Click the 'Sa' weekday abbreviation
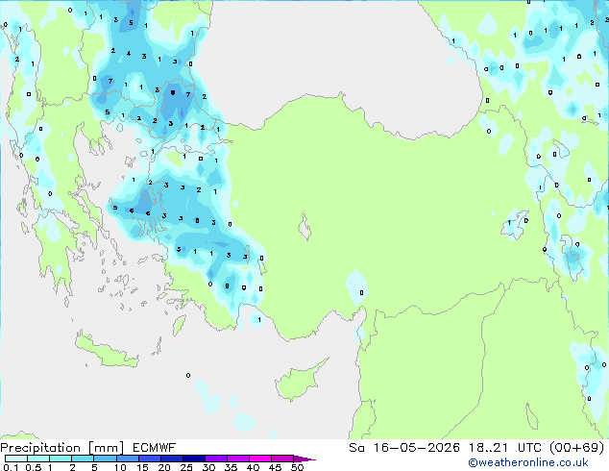This screenshot has width=609, height=471. tap(356, 448)
